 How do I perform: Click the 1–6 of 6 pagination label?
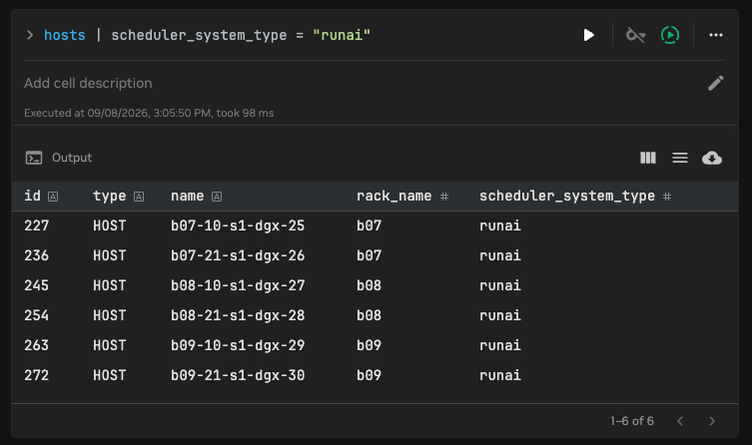point(632,421)
